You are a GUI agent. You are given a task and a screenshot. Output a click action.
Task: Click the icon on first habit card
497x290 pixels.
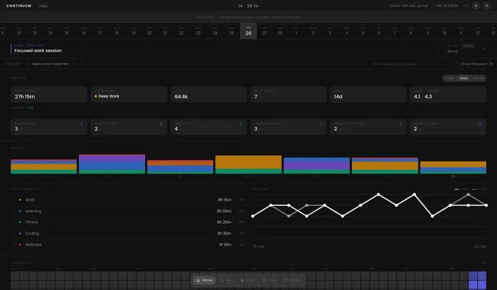pyautogui.click(x=81, y=123)
